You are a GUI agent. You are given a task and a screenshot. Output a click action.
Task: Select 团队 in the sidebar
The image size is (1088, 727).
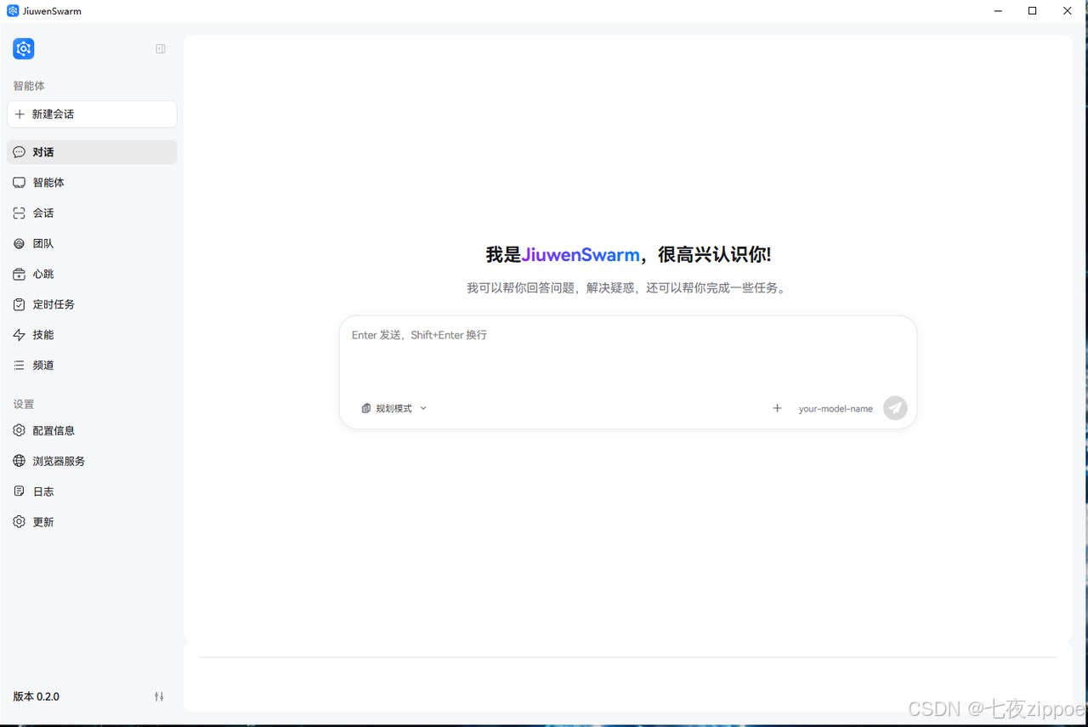coord(92,244)
